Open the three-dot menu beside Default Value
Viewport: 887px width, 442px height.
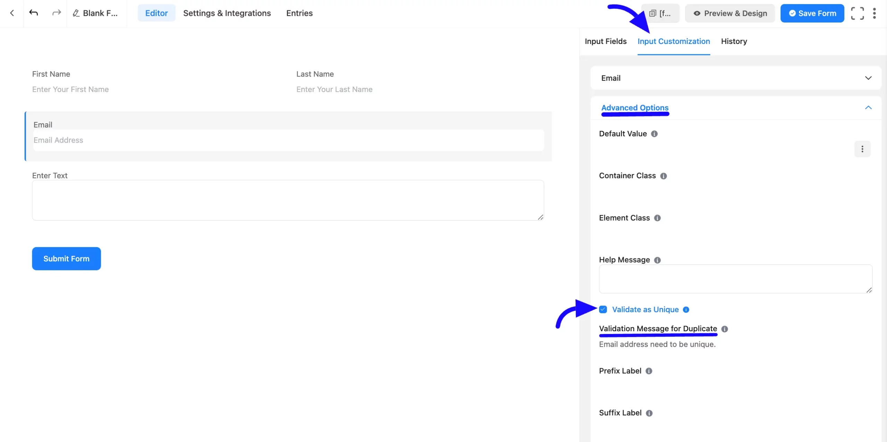pos(862,148)
